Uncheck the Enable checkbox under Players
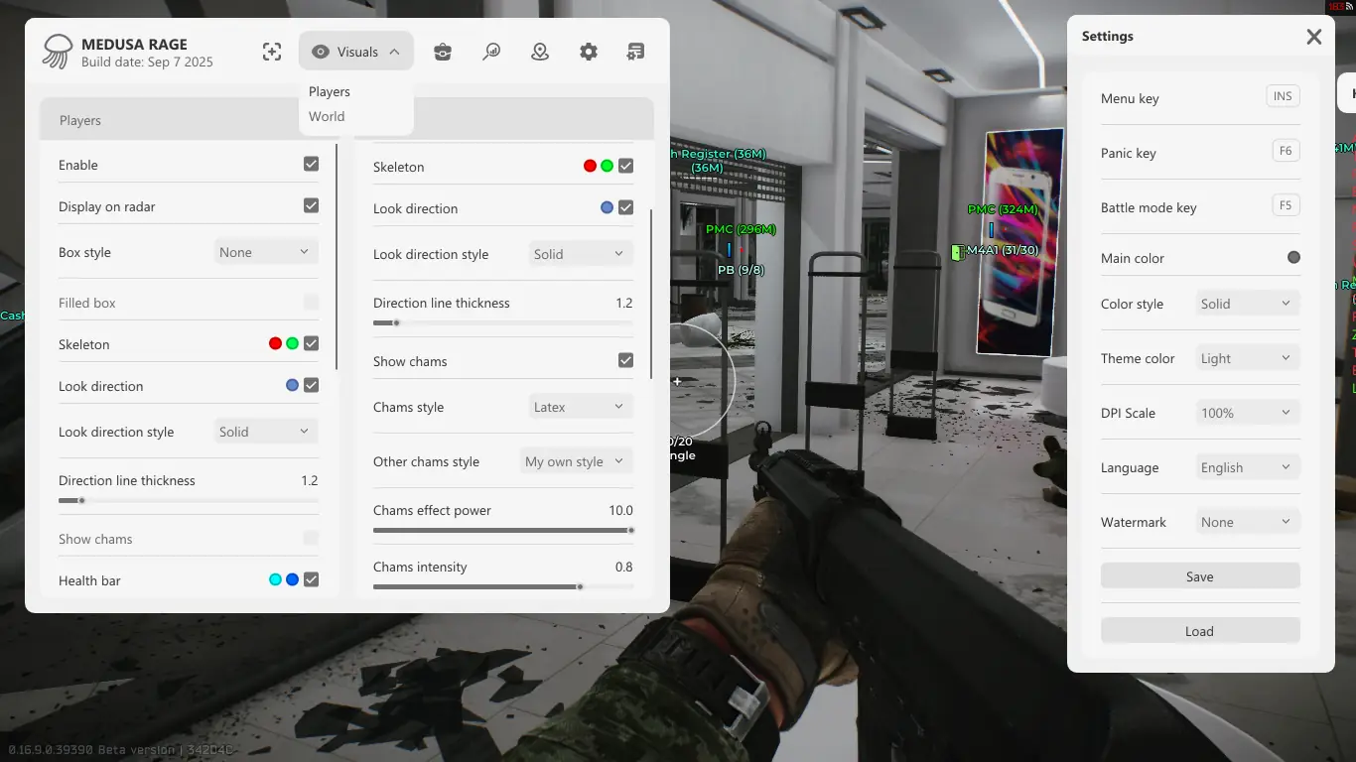 coord(312,164)
